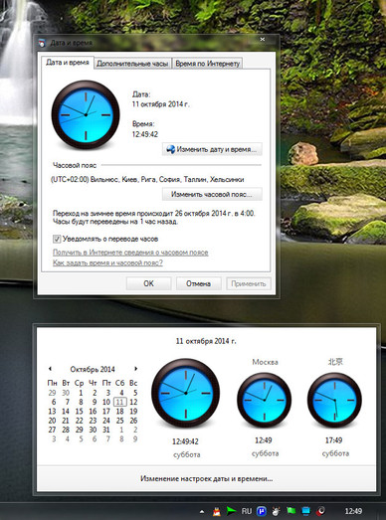The width and height of the screenshot is (386, 520).
Task: Click the 11 октября 2014 г. popup header
Action: click(x=206, y=341)
